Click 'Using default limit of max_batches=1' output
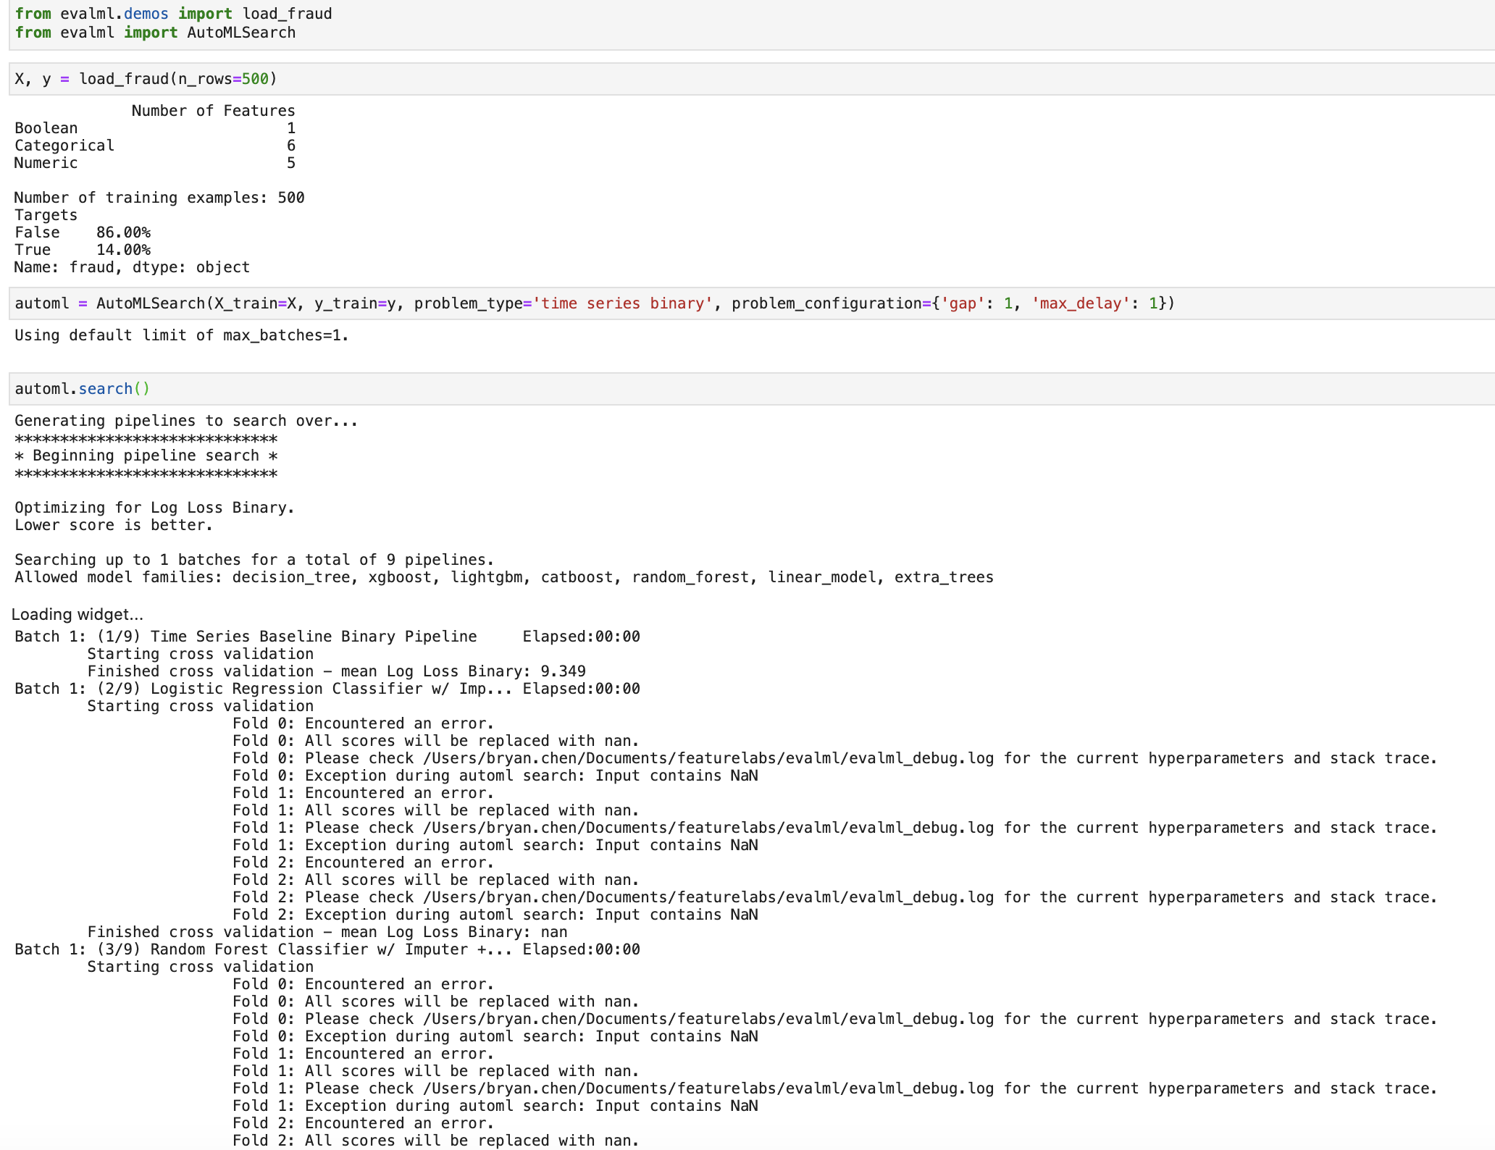 point(181,335)
